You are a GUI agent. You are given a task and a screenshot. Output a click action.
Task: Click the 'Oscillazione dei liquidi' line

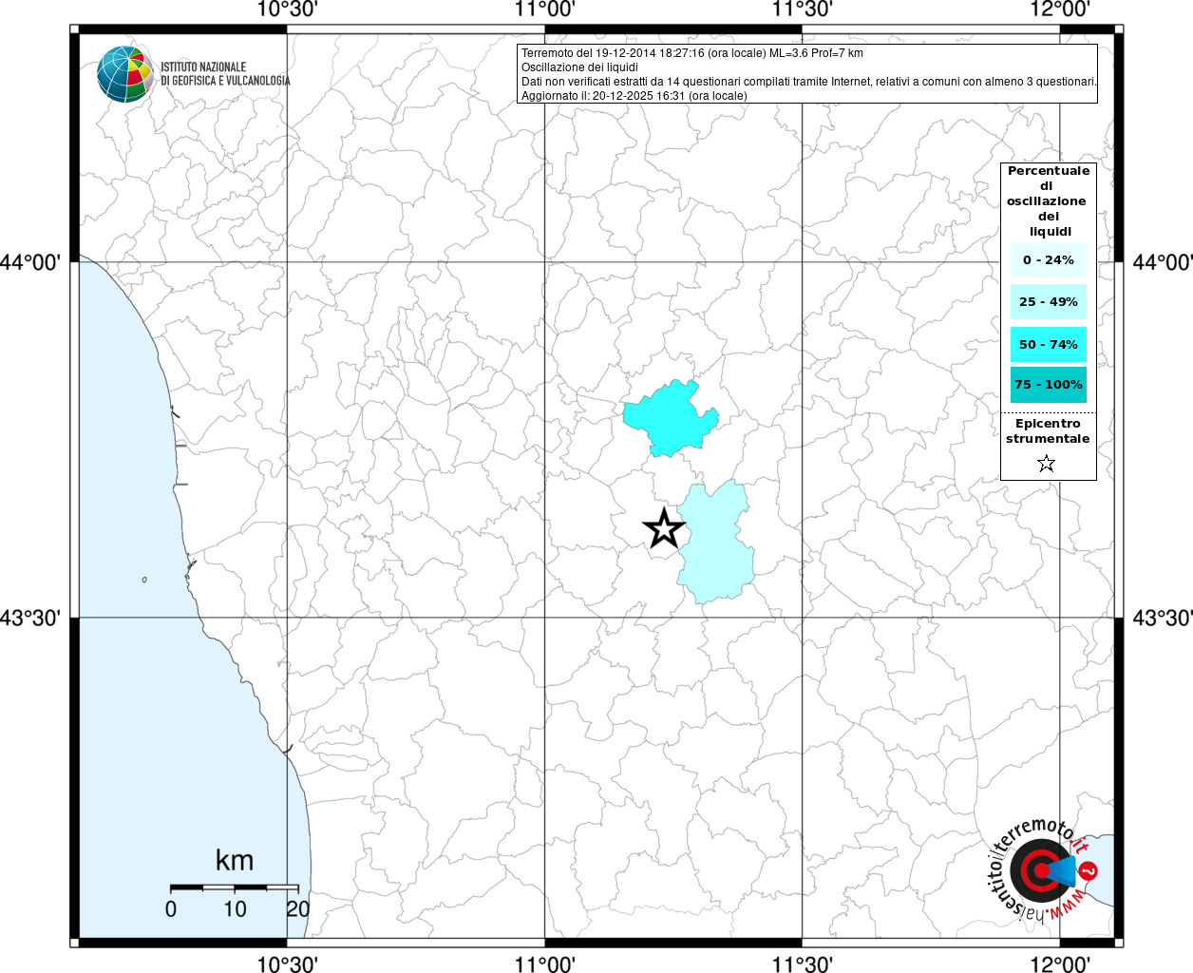579,67
